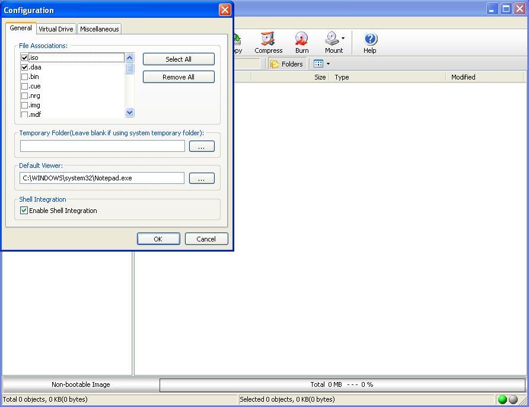The image size is (529, 407).
Task: Enable the .bin file association
Action: [24, 77]
